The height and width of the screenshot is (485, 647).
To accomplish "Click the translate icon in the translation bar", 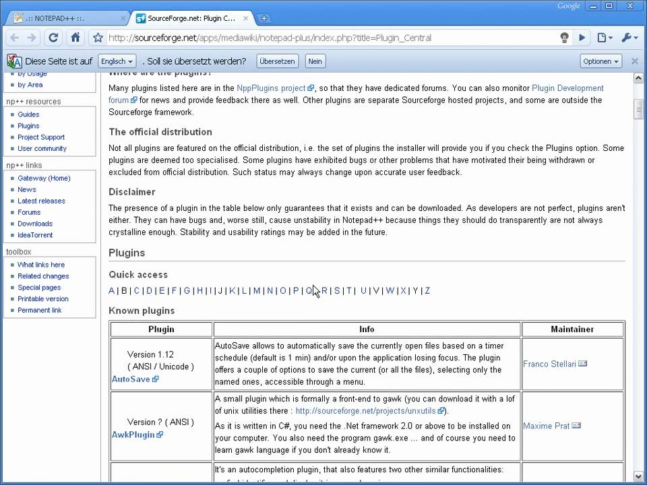I will point(14,61).
